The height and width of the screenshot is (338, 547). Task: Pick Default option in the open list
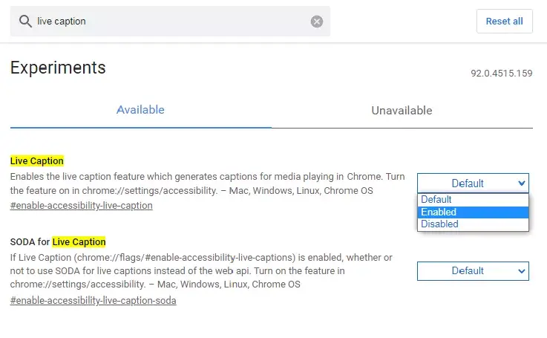(x=473, y=199)
